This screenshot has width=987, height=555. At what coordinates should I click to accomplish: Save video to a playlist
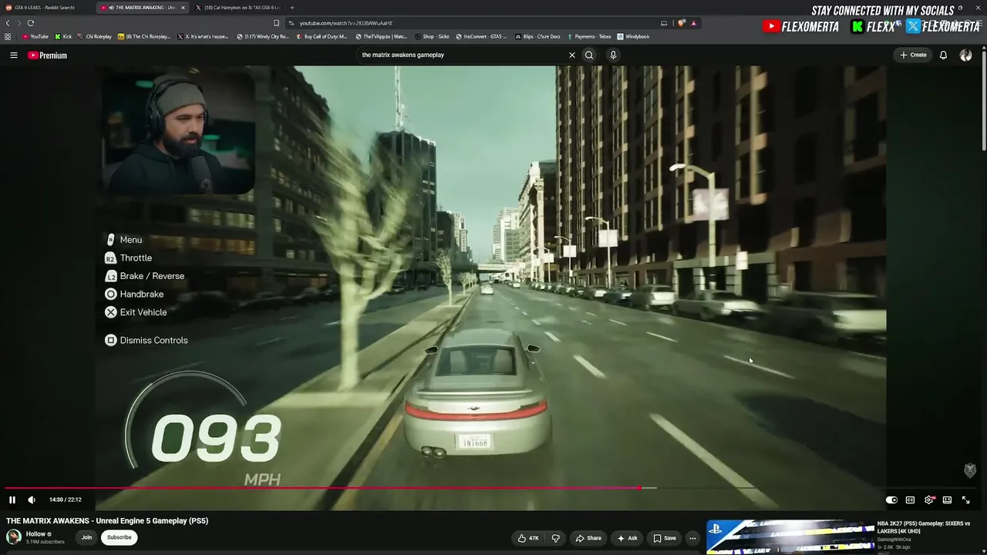pos(665,538)
